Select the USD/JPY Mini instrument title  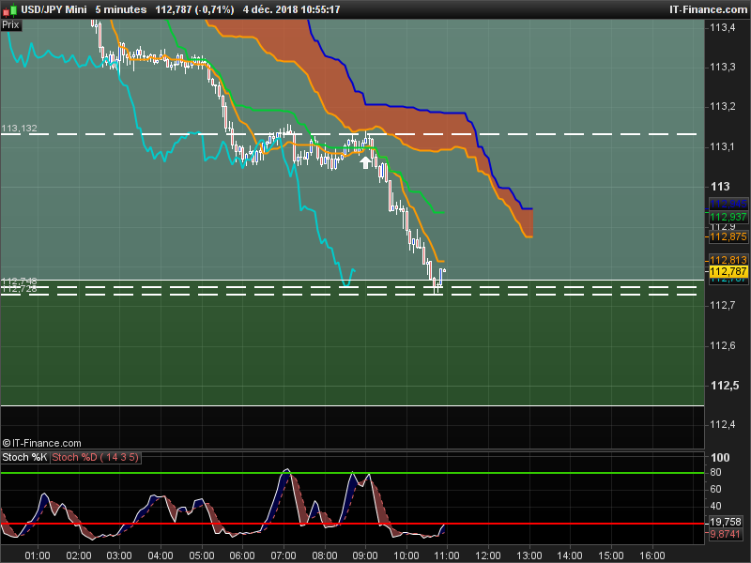click(54, 9)
